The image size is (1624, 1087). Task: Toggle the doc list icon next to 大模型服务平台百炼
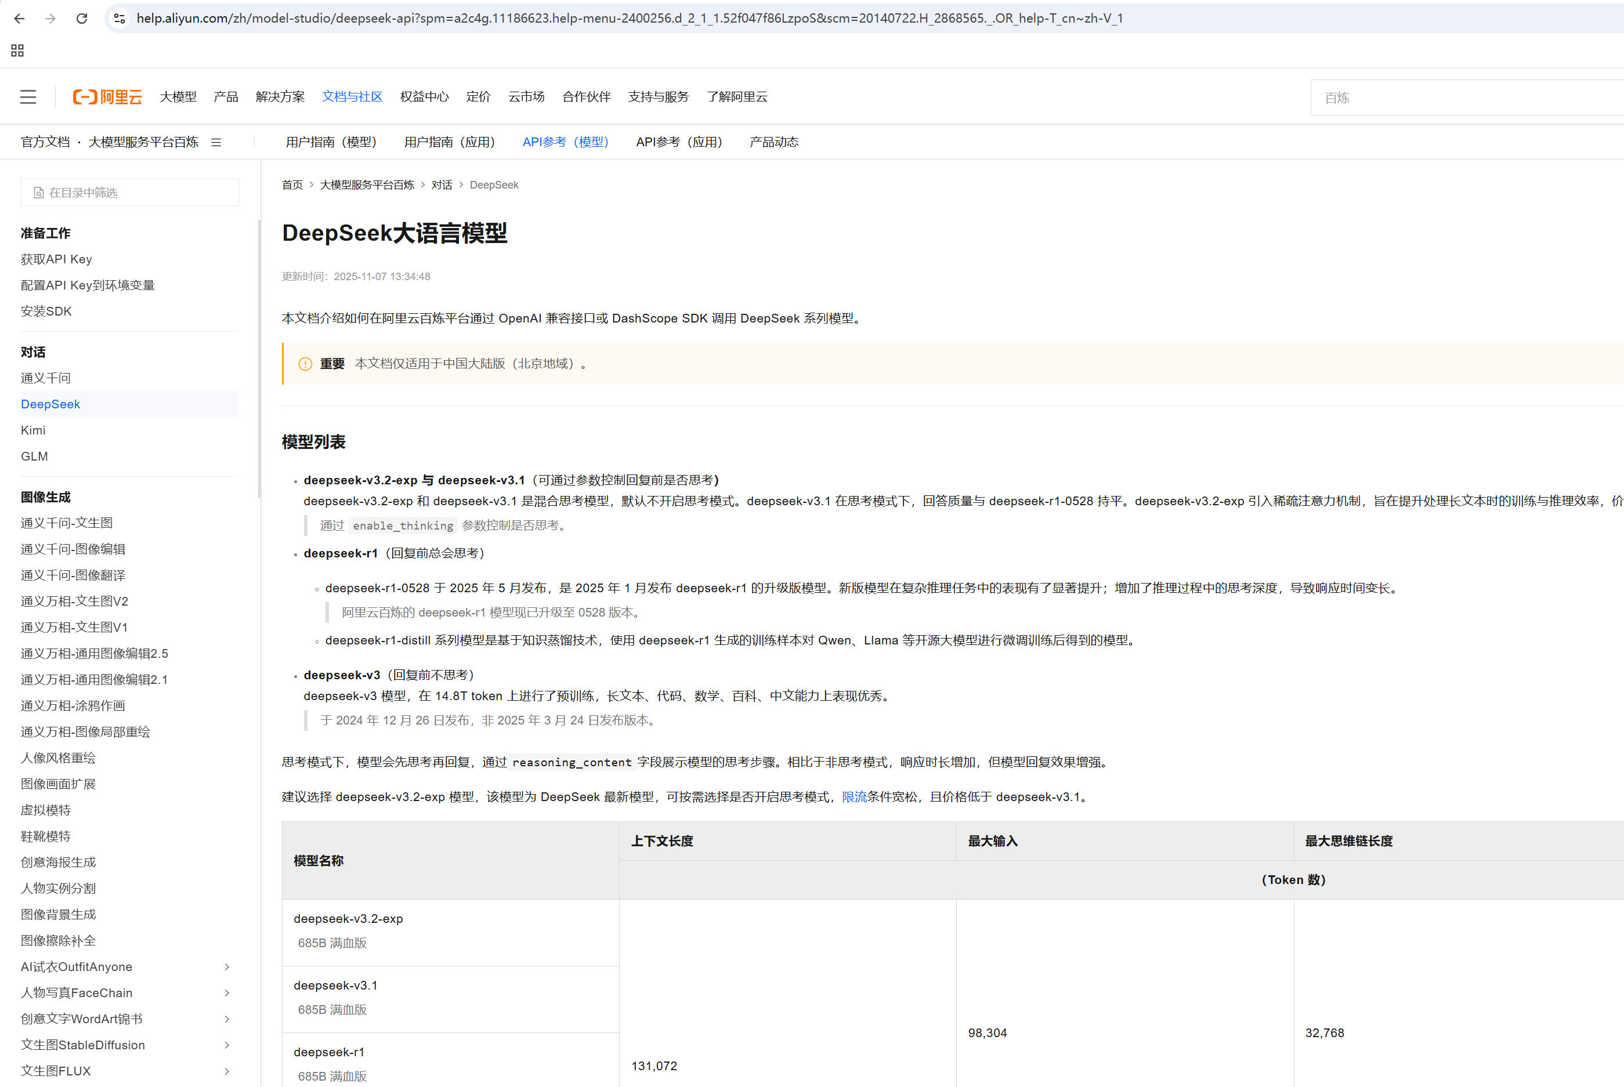tap(216, 142)
